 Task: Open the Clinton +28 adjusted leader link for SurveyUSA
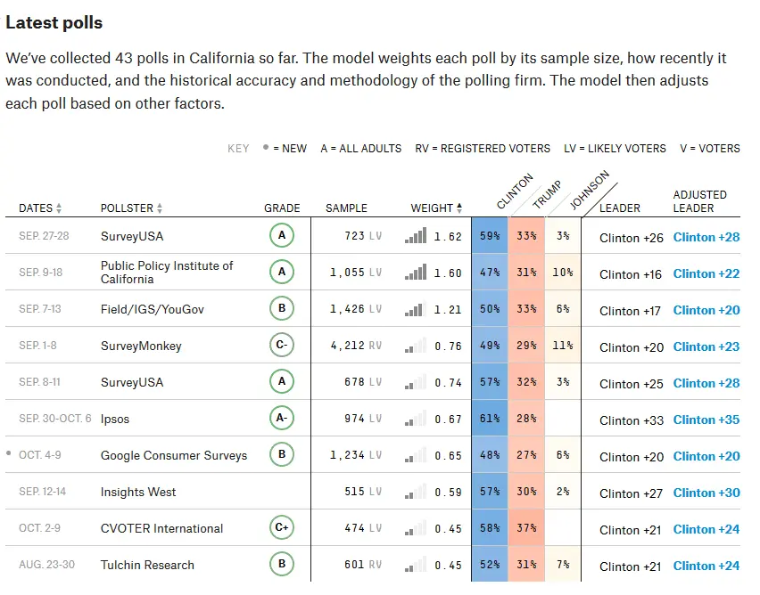click(x=706, y=236)
